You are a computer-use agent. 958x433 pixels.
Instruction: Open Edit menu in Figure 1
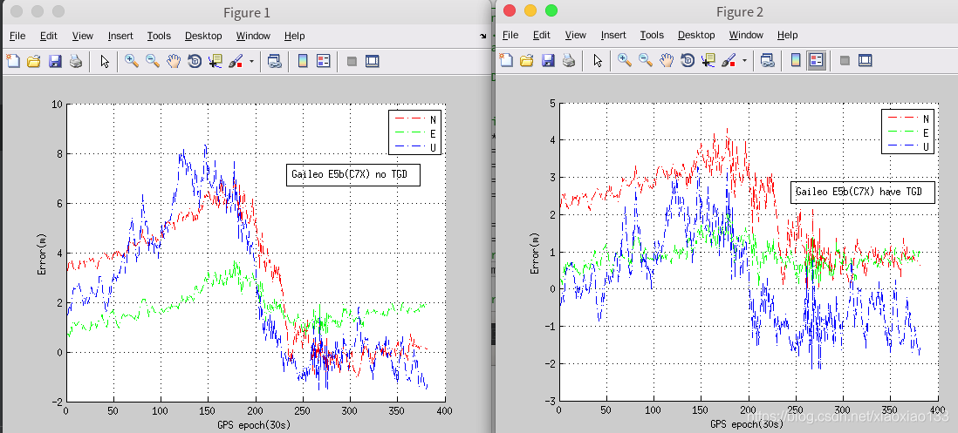[x=48, y=36]
